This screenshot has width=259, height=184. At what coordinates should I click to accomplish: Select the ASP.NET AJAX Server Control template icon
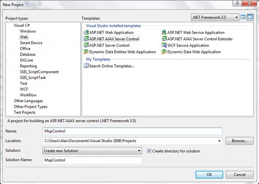(x=86, y=39)
